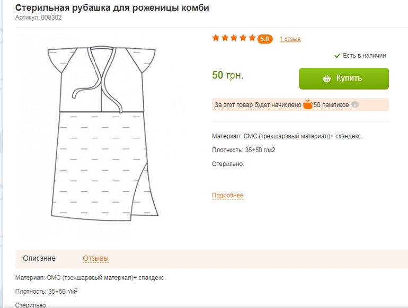Click the 'Есть в наличии' availability label
The width and height of the screenshot is (408, 308).
pyautogui.click(x=364, y=55)
